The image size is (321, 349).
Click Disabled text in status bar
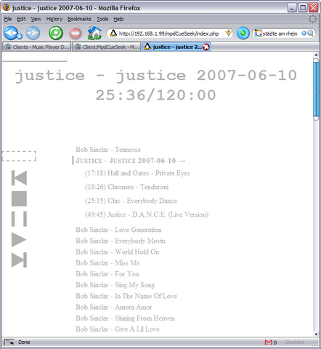point(295,342)
